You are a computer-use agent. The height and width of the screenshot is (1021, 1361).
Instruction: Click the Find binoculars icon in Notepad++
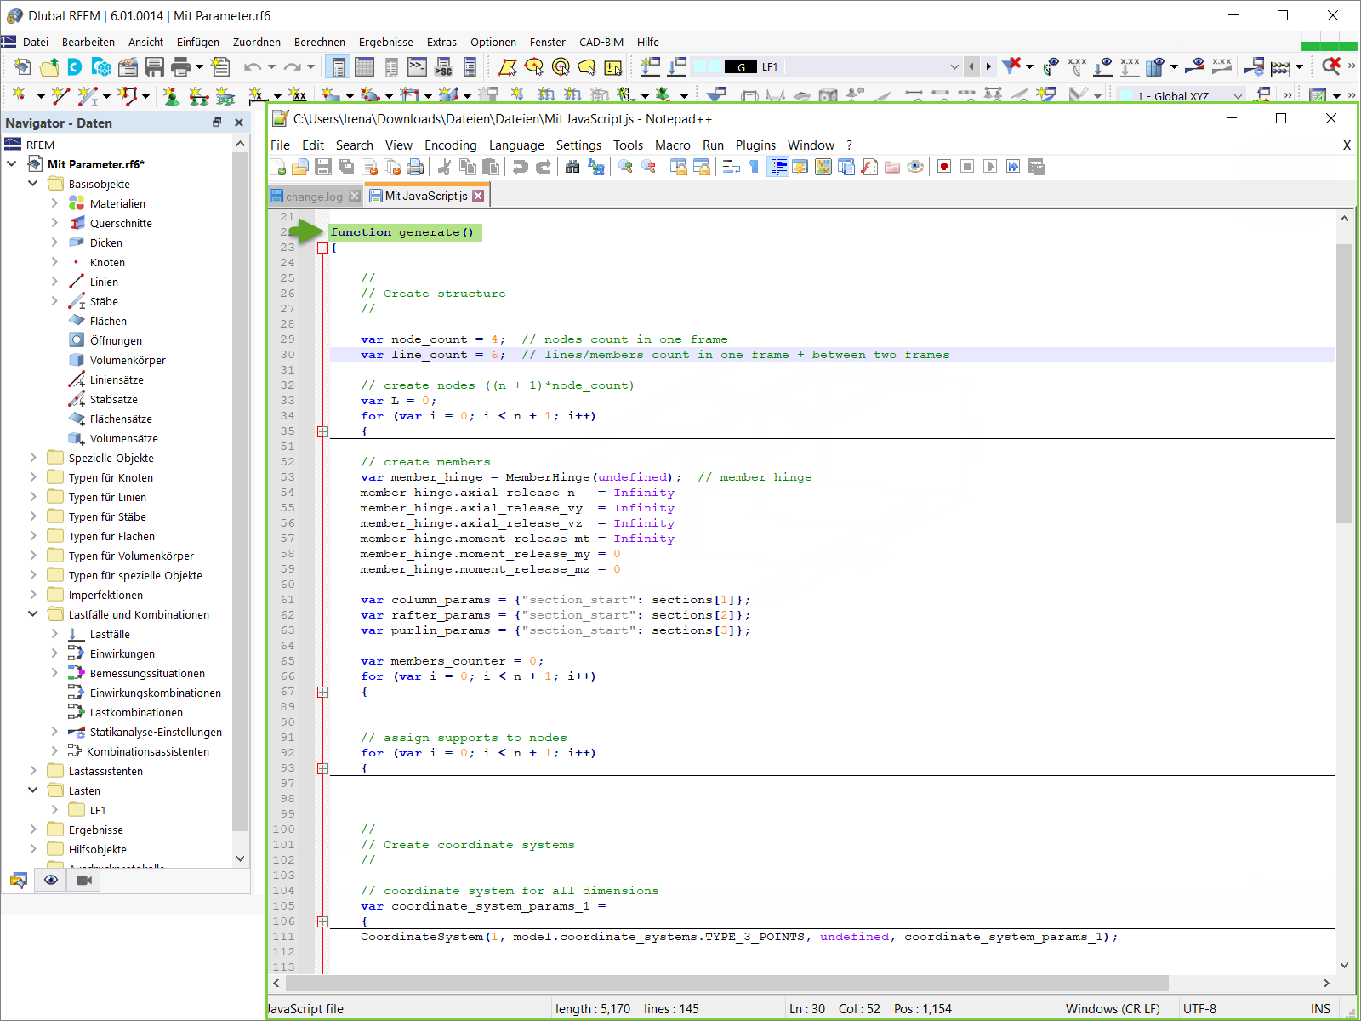pos(572,167)
